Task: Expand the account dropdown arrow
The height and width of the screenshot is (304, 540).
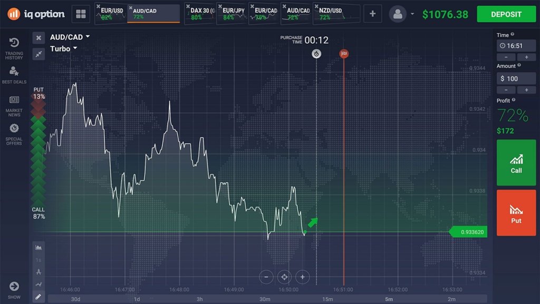Action: click(x=412, y=14)
